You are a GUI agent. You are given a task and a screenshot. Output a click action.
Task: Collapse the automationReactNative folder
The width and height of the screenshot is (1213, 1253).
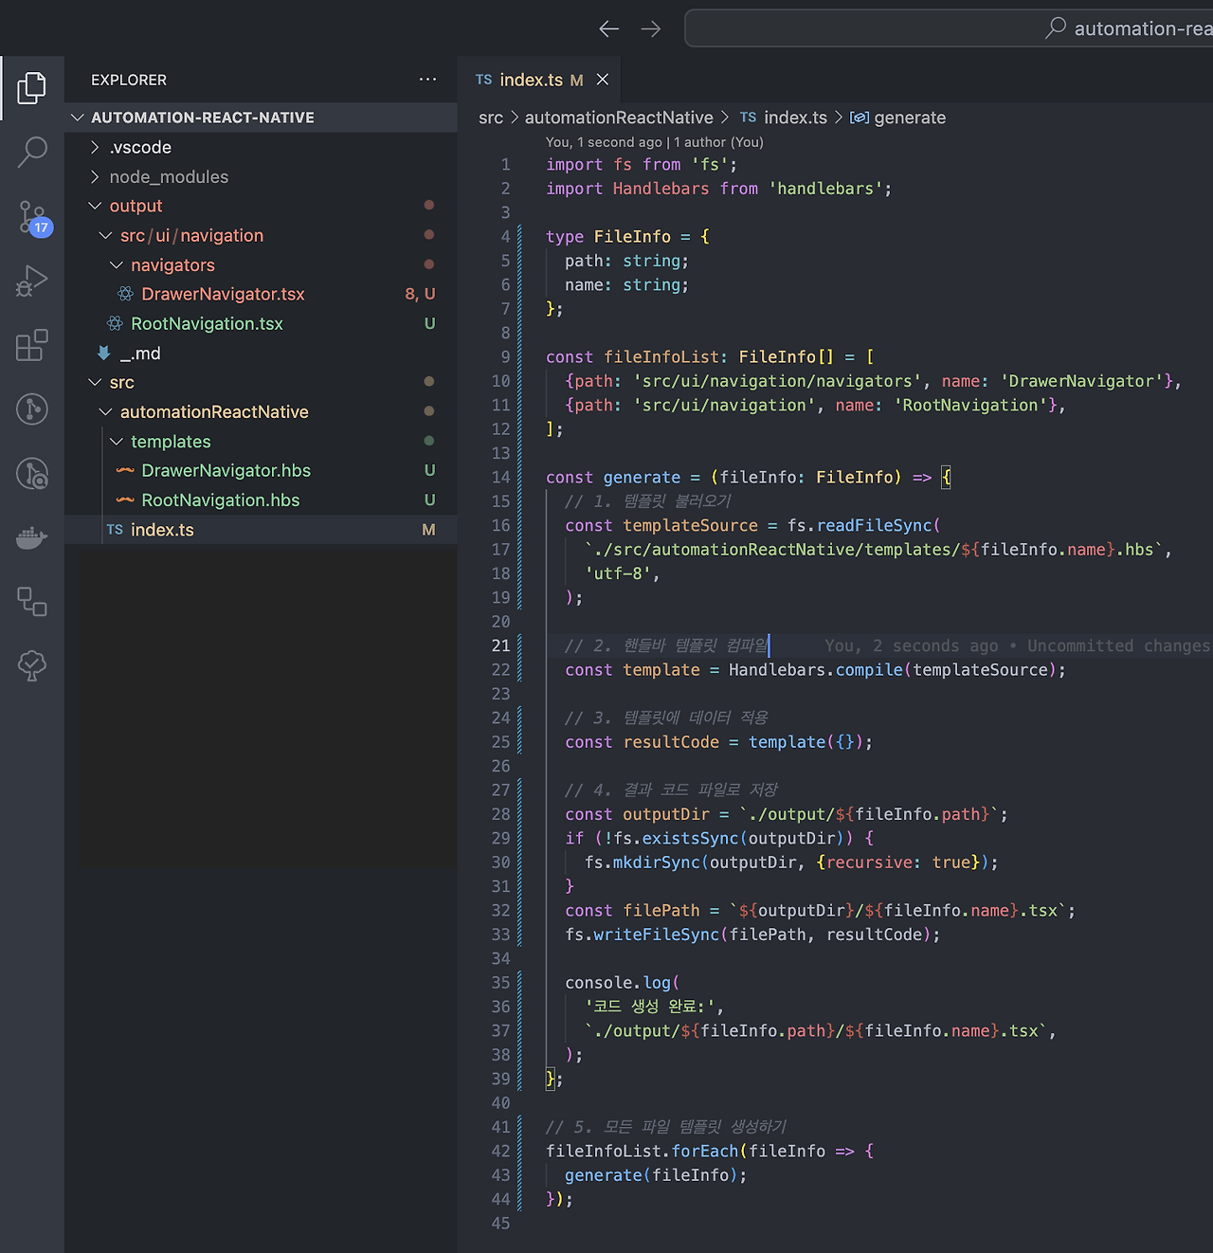click(105, 411)
